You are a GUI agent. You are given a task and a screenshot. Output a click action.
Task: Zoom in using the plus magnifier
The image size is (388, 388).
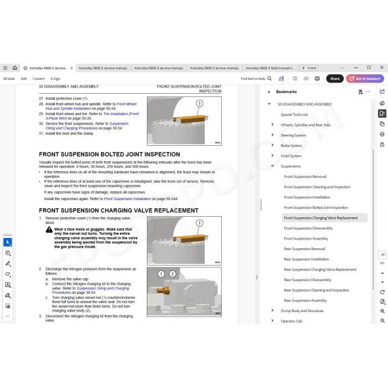[x=382, y=311]
